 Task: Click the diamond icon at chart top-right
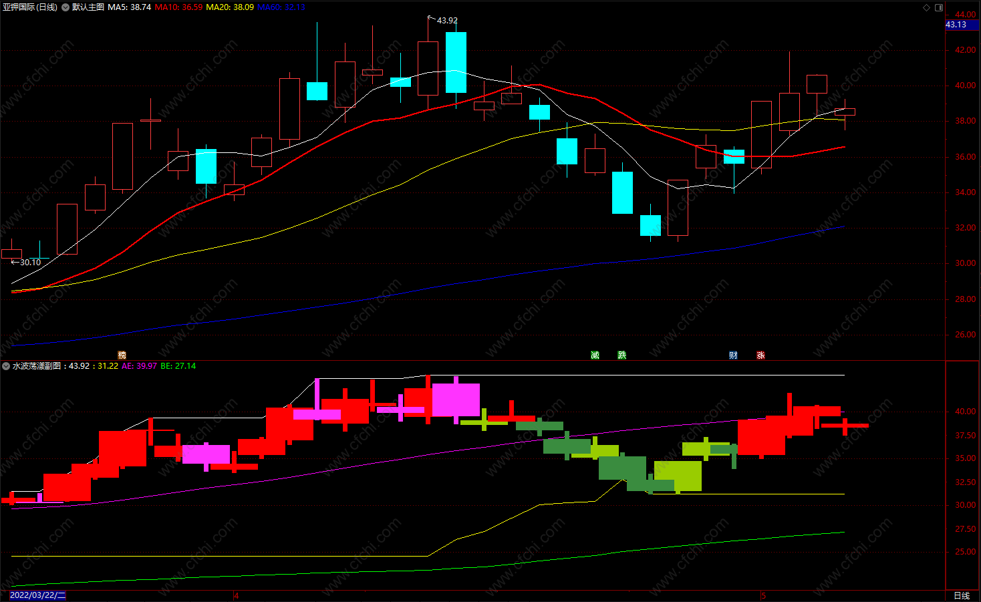point(926,7)
